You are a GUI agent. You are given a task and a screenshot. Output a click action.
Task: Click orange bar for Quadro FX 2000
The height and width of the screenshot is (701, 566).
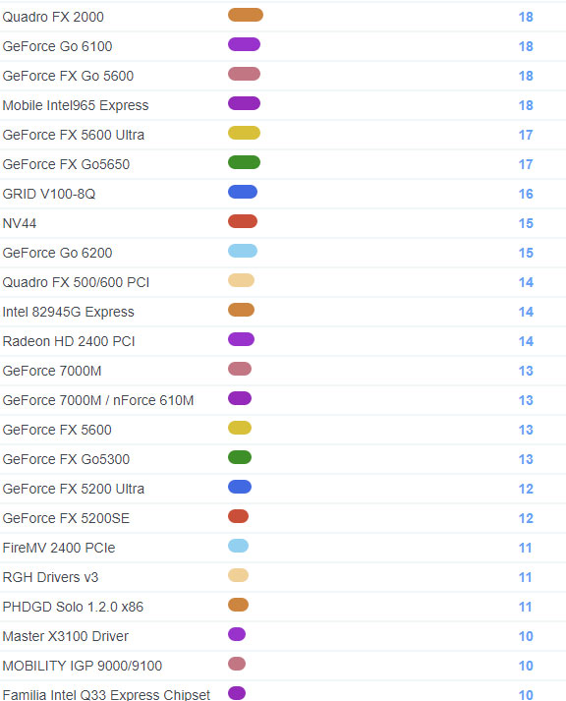point(246,15)
